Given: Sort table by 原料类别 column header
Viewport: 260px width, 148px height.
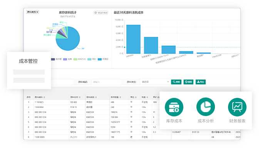Looking at the screenshot, I should [x=91, y=97].
